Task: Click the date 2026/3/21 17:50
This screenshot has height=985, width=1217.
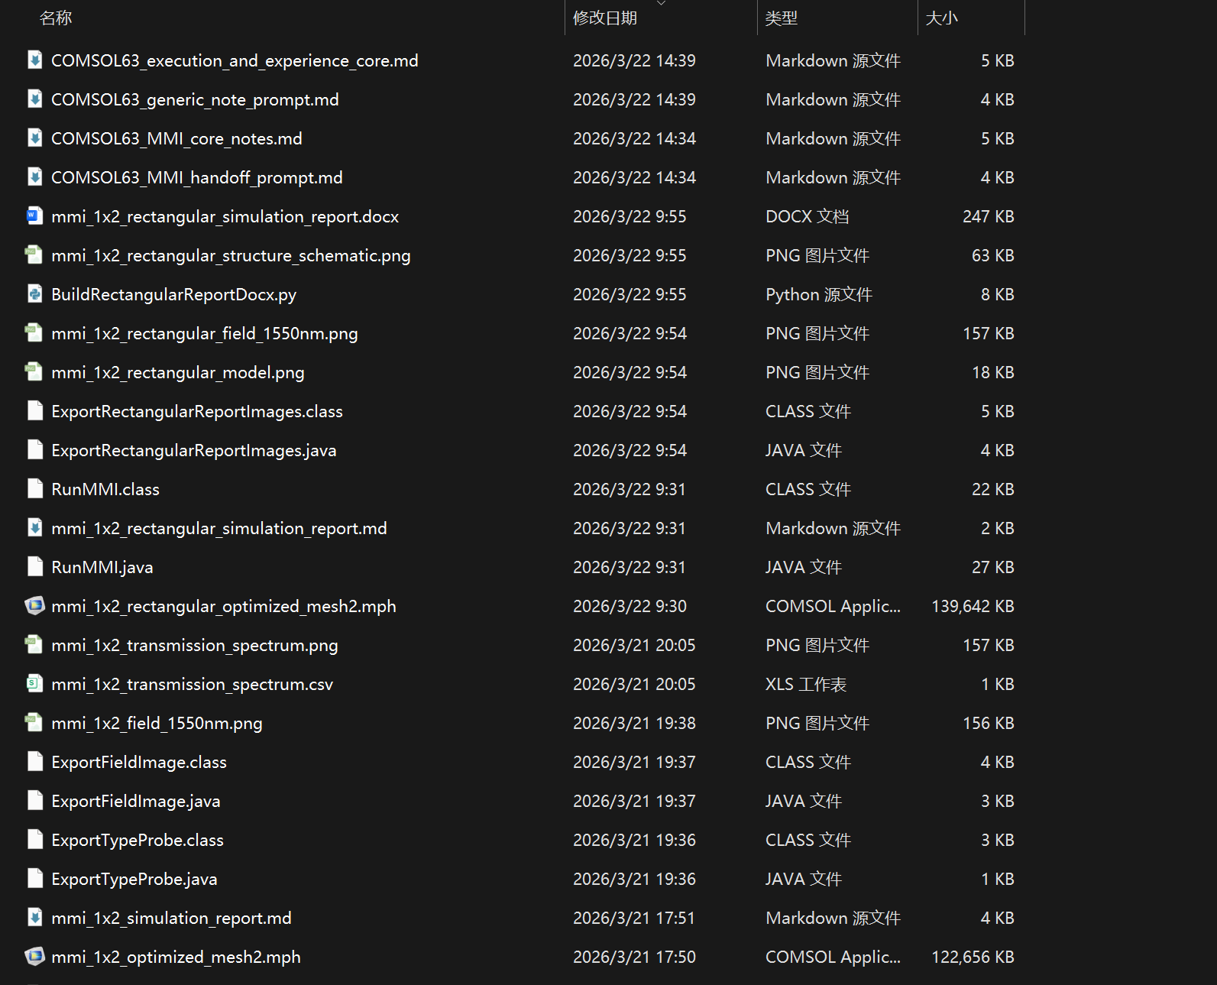Action: (x=635, y=957)
